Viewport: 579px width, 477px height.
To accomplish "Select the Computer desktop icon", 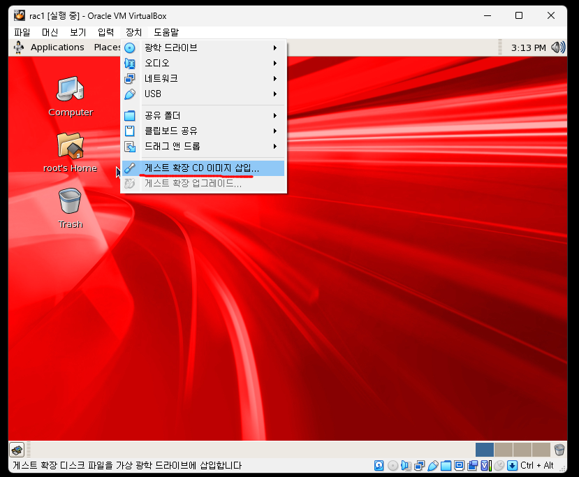I will click(71, 96).
